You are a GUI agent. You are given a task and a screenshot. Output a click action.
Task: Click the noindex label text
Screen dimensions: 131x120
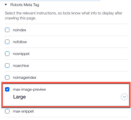(x=19, y=30)
